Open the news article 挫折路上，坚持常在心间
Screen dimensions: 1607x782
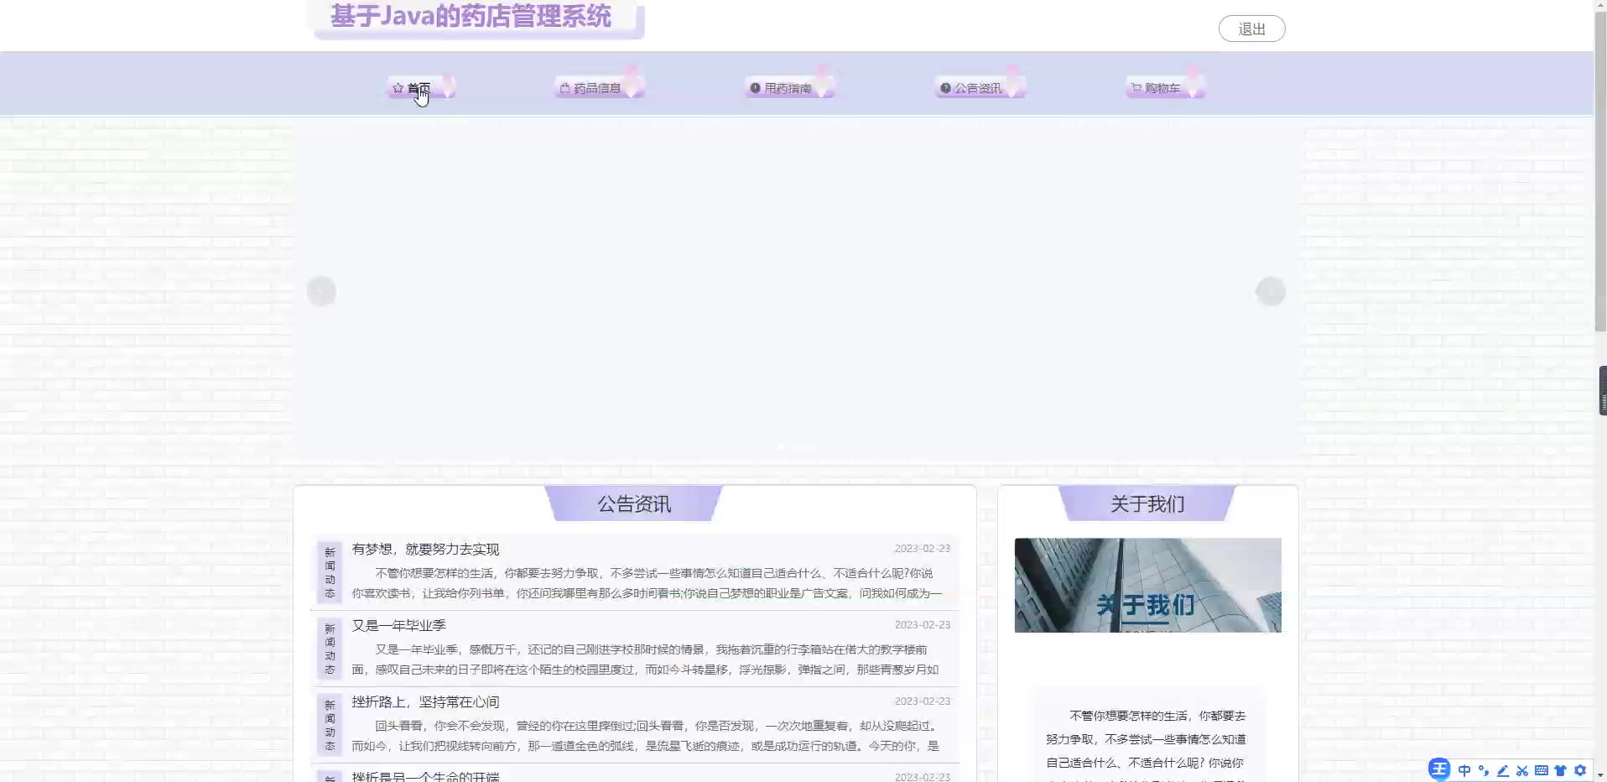coord(425,701)
